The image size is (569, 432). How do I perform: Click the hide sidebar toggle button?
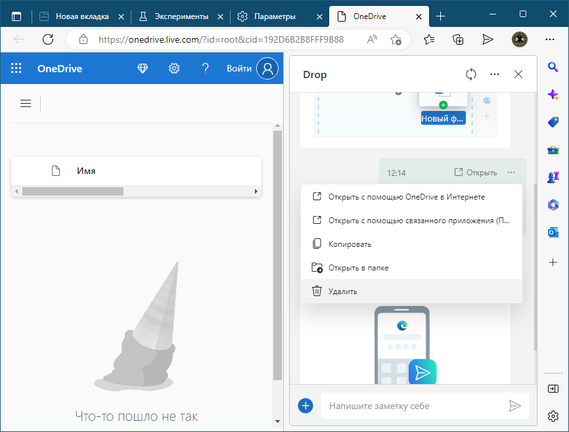click(x=553, y=389)
